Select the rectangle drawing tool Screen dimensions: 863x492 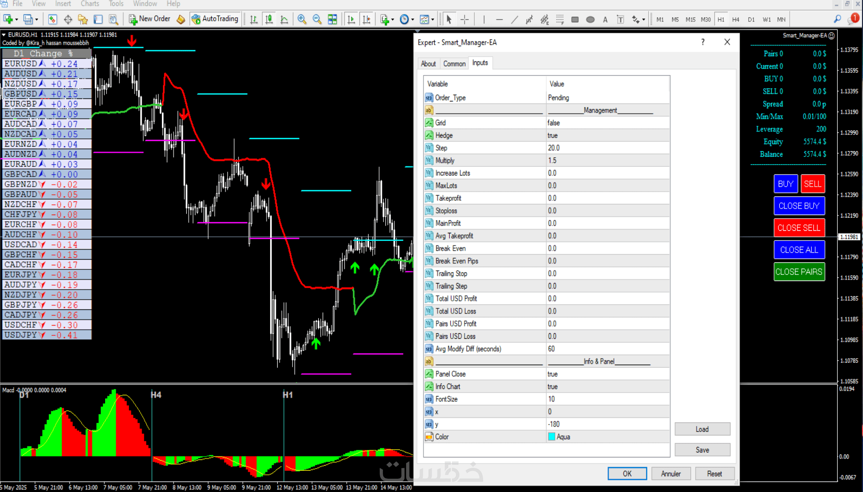point(575,19)
